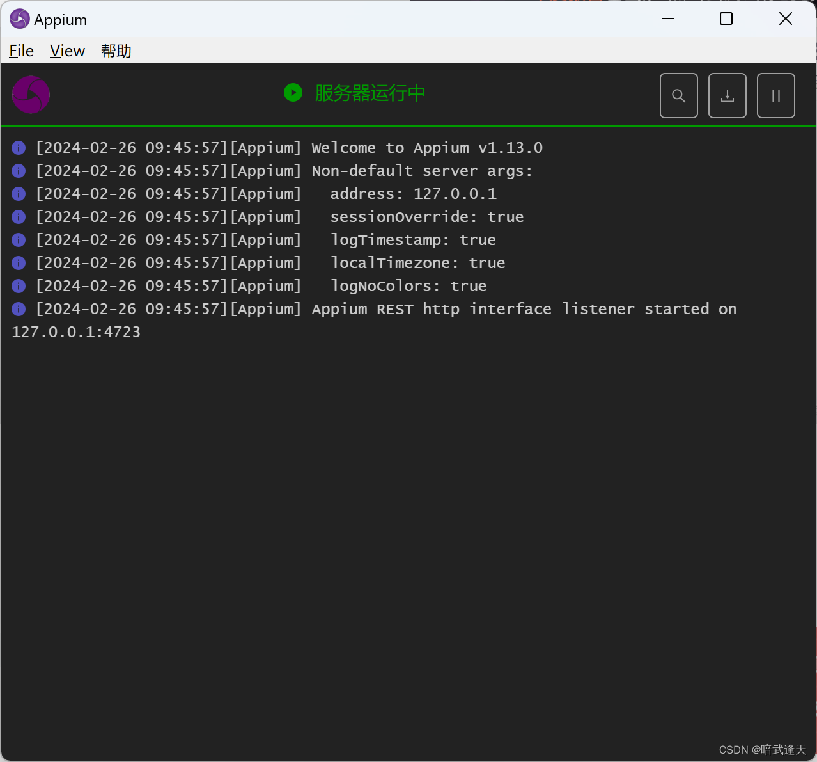
Task: Click log text 'sessionOverride: true'
Action: (x=427, y=217)
